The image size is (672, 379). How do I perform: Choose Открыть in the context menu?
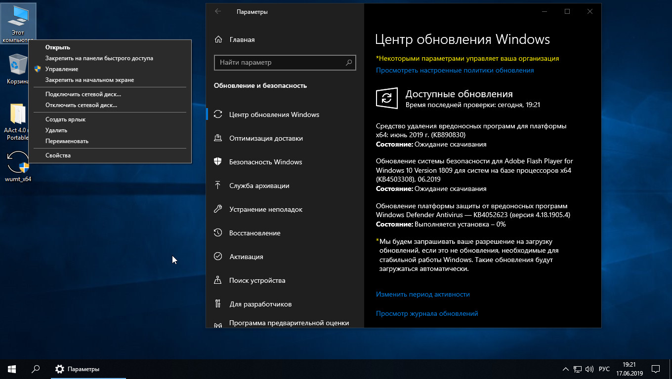[110, 47]
